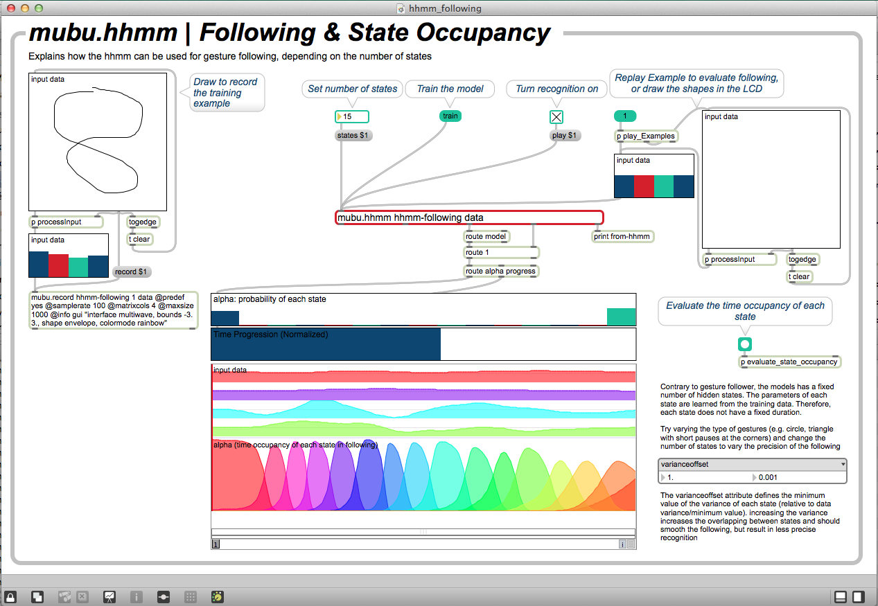Click the patching mechanics dash icon
The height and width of the screenshot is (606, 878).
tap(164, 596)
